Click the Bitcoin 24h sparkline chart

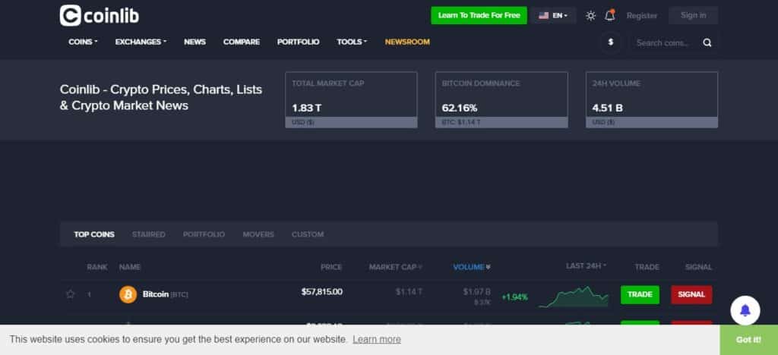573,297
